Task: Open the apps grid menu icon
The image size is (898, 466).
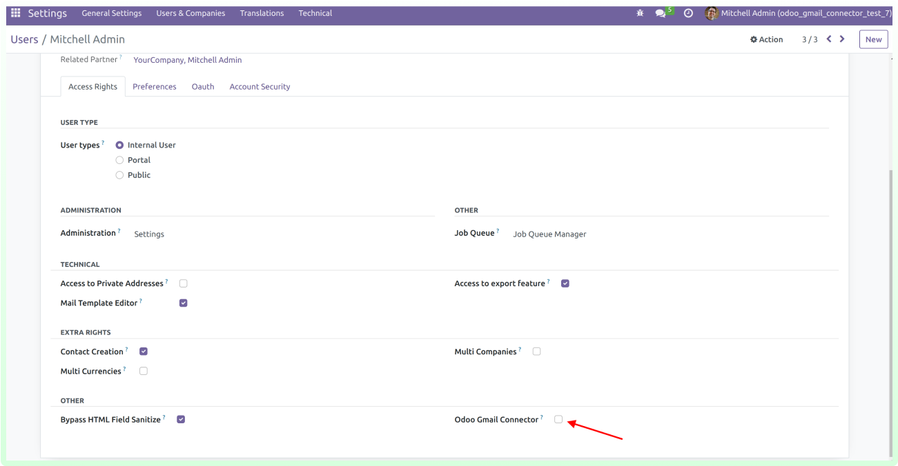Action: 16,13
